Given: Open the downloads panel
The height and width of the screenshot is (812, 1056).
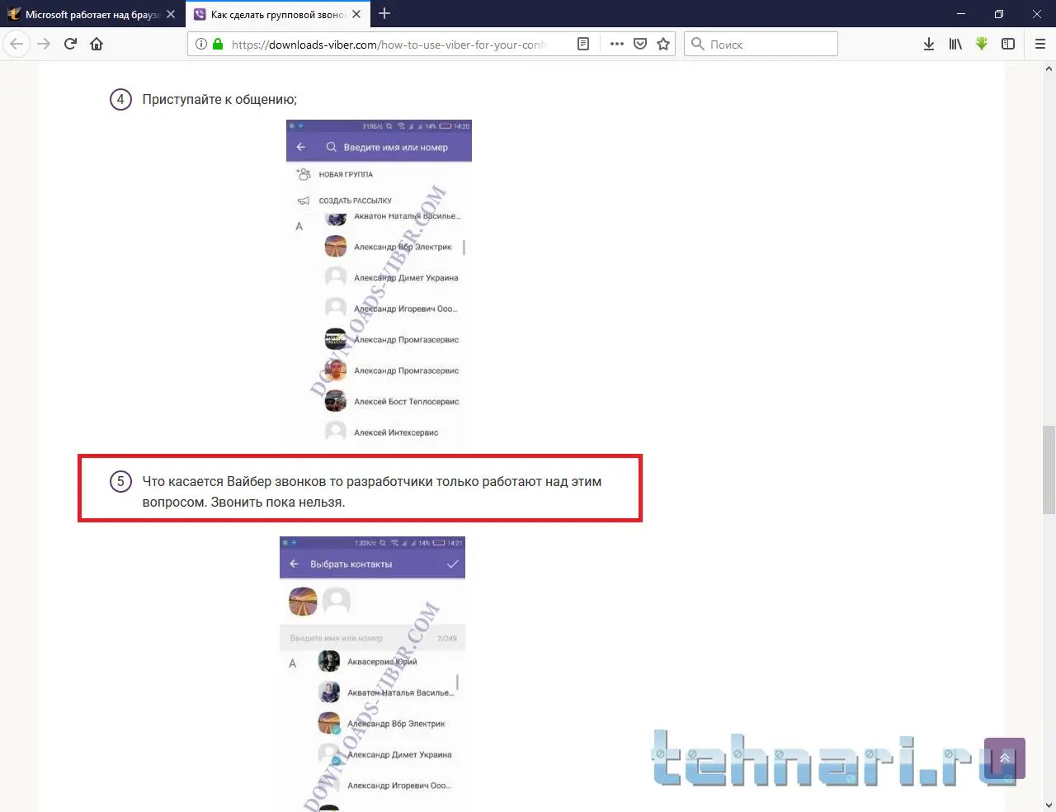Looking at the screenshot, I should click(929, 44).
